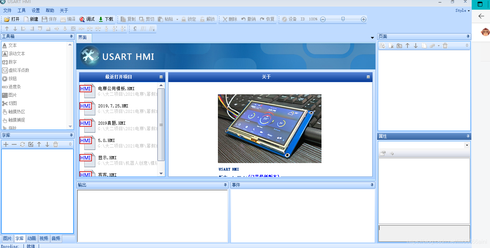Pin the 事件 event panel
490x248 pixels.
(x=372, y=185)
